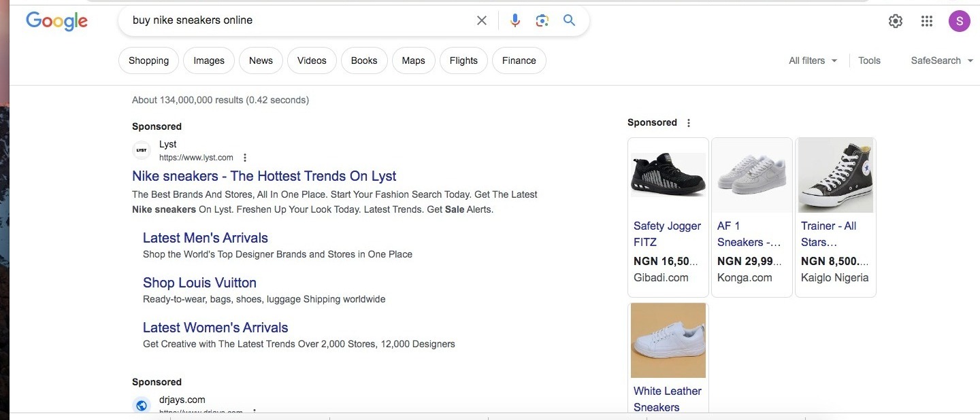This screenshot has height=420, width=980.
Task: Click the Converse All Stars trainer image
Action: point(836,175)
